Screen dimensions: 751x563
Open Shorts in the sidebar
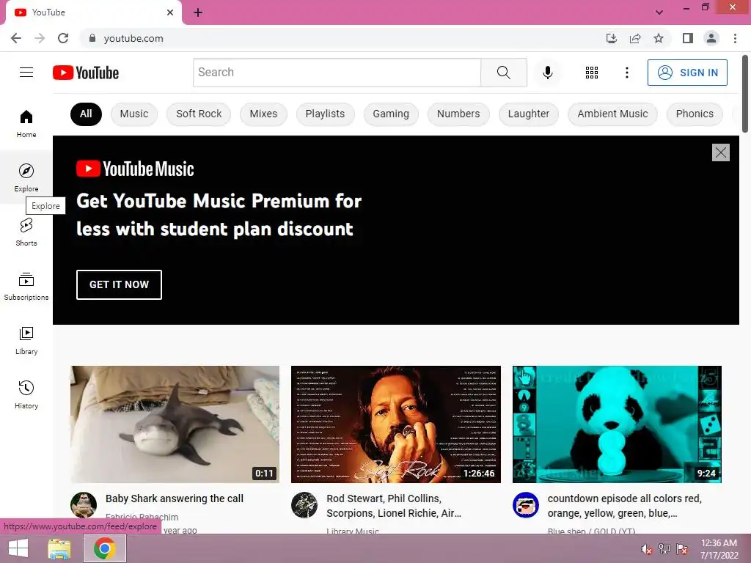click(x=26, y=232)
